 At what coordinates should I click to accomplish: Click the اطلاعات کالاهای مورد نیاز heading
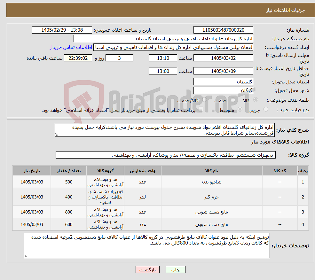(x=280, y=142)
